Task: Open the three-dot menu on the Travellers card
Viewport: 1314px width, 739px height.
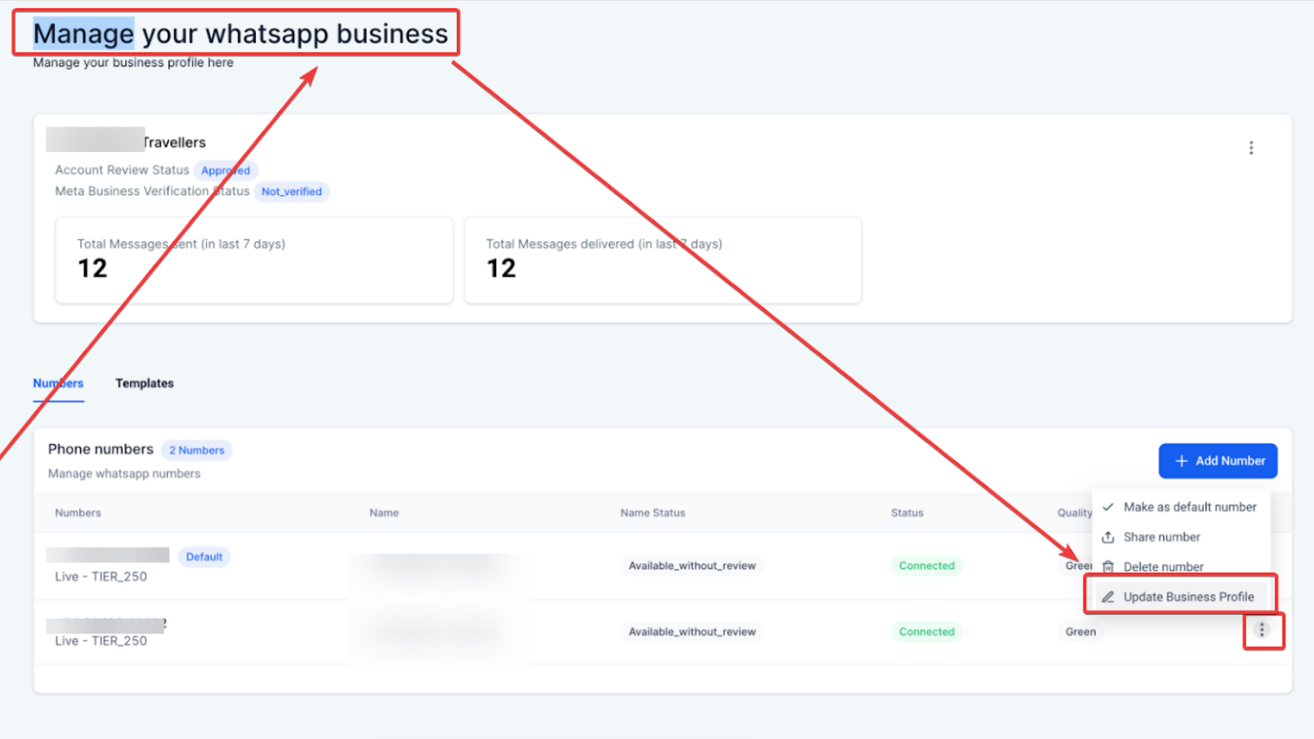Action: (1250, 148)
